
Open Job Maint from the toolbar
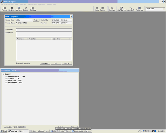click(x=18, y=9)
